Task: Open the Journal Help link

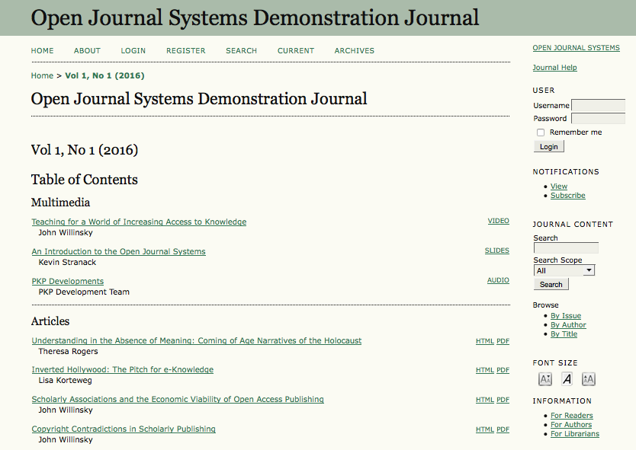Action: pyautogui.click(x=554, y=68)
